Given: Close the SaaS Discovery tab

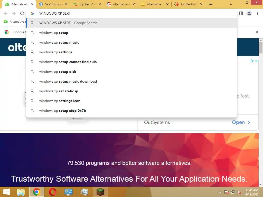Looking at the screenshot, I should [66, 4].
